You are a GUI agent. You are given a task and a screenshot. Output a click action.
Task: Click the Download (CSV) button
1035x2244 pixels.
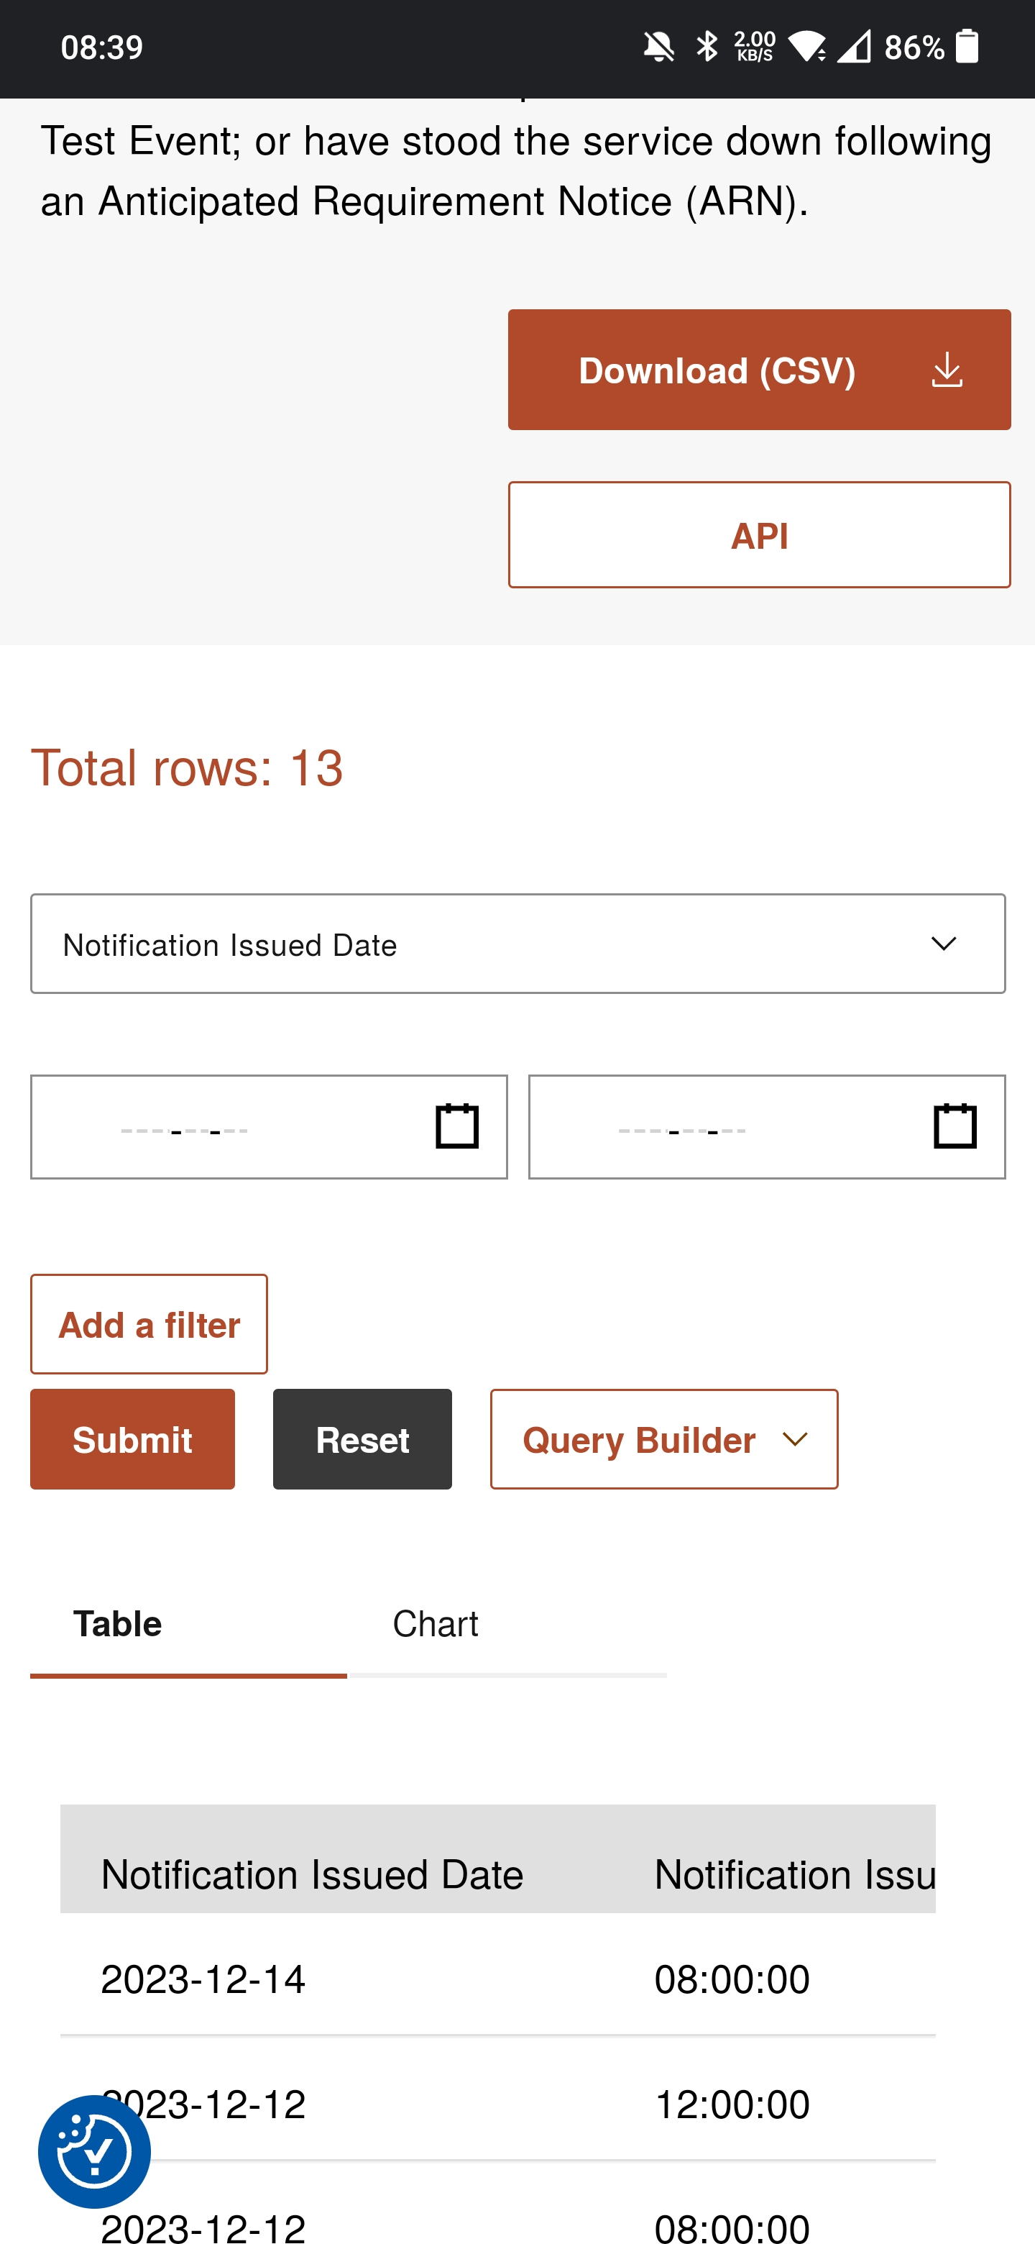tap(759, 370)
